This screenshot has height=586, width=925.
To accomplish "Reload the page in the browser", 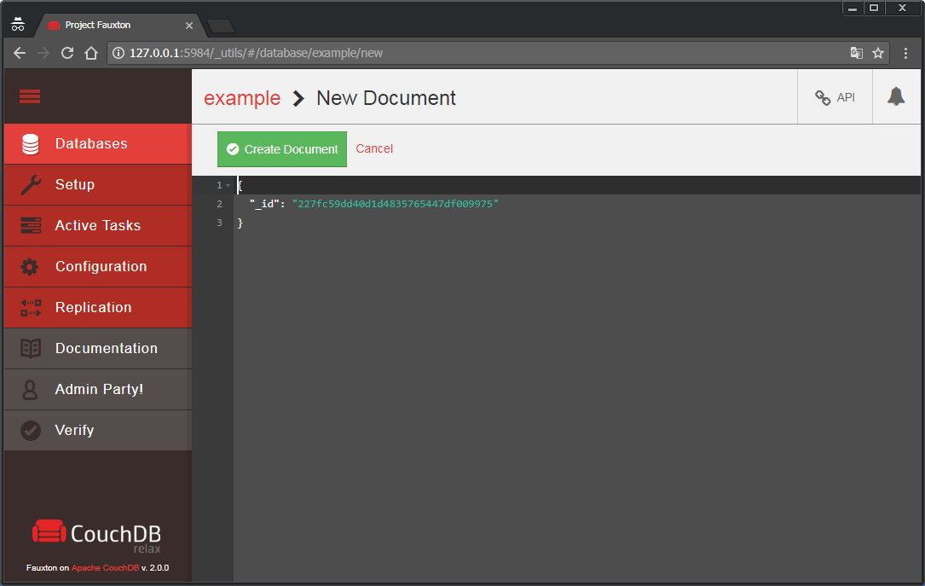I will (x=67, y=53).
